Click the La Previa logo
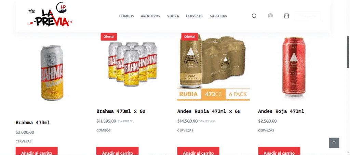 tap(50, 15)
